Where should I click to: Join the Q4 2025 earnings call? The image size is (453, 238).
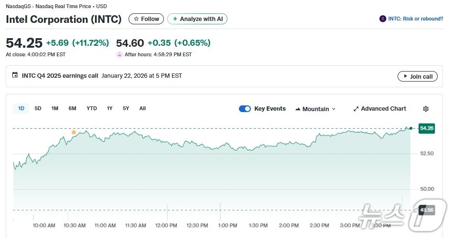pos(417,76)
